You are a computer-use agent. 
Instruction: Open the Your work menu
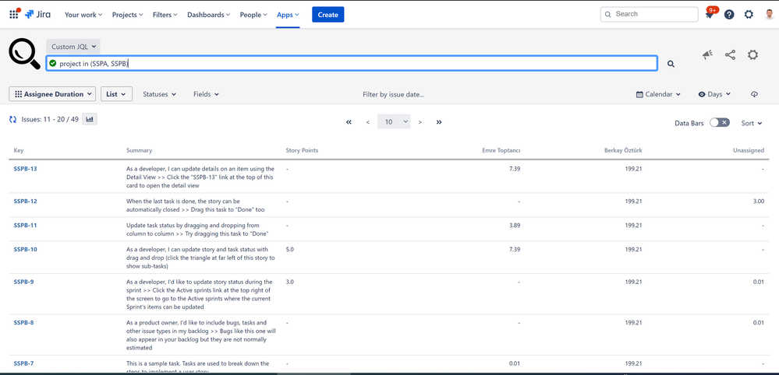(x=83, y=15)
